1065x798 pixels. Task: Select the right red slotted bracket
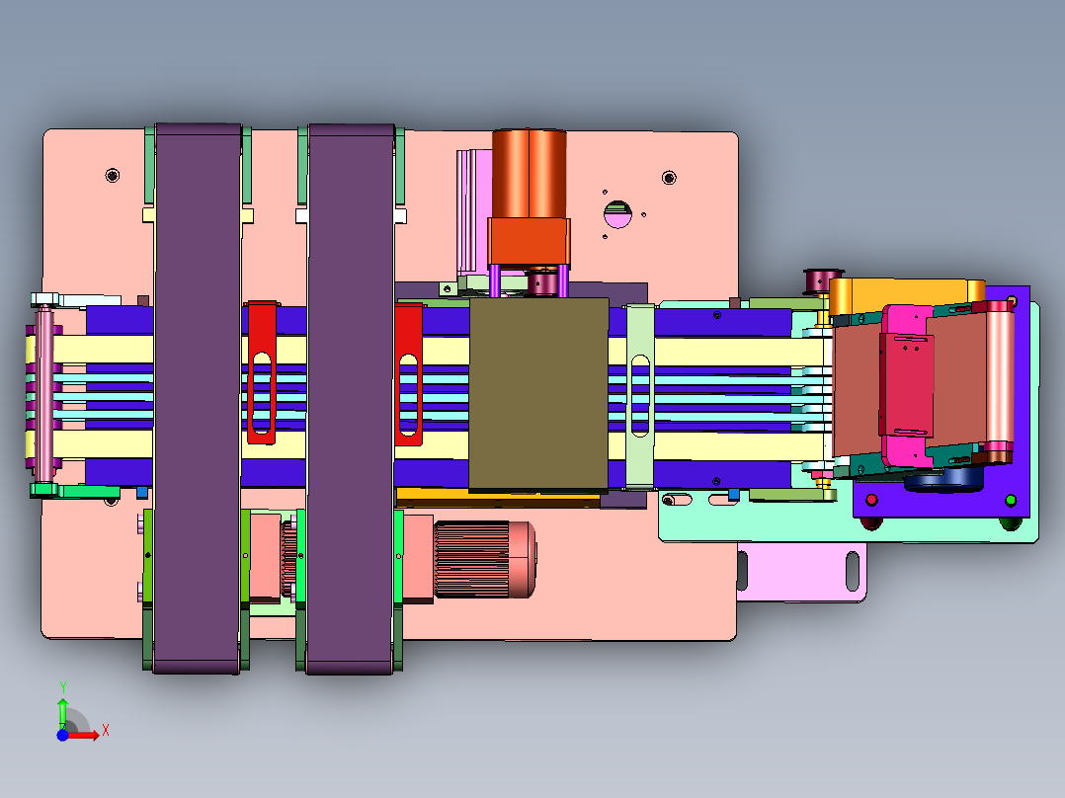pyautogui.click(x=408, y=375)
